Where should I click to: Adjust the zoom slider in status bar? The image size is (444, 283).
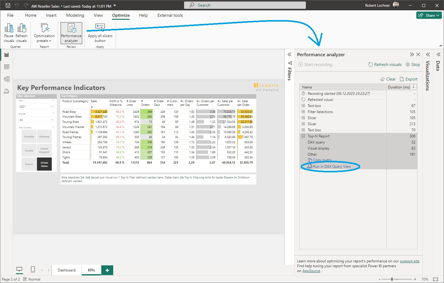(393, 279)
